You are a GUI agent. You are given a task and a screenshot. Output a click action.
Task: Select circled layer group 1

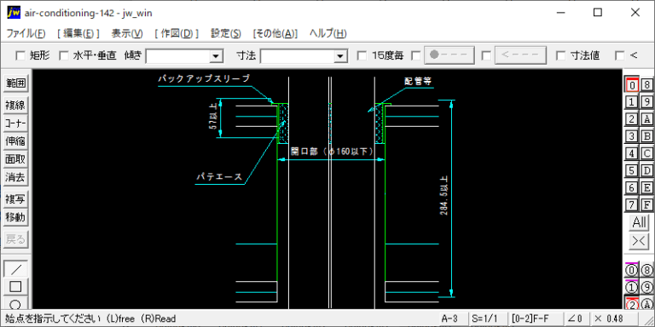click(x=632, y=287)
